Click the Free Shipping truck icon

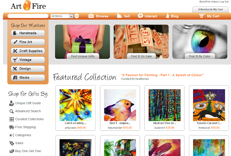[x=12, y=127]
